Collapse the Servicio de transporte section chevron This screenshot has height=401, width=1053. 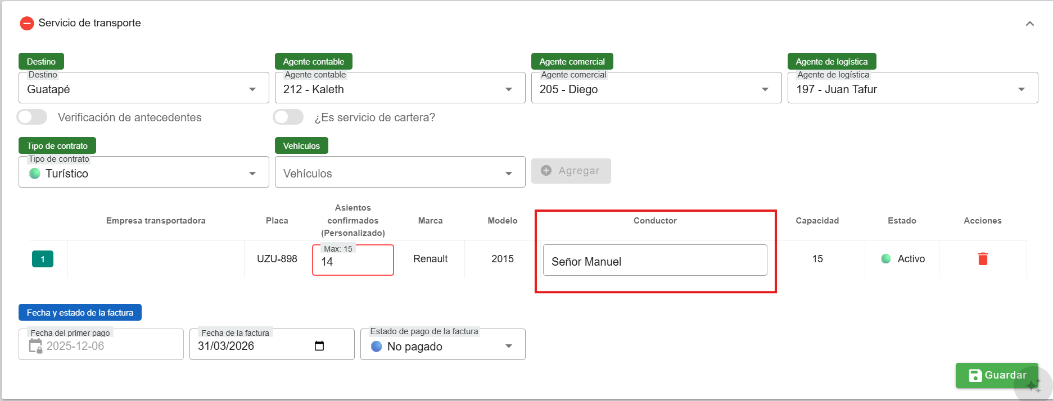[x=1029, y=24]
